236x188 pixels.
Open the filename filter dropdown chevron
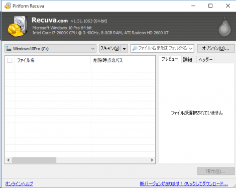click(x=191, y=49)
